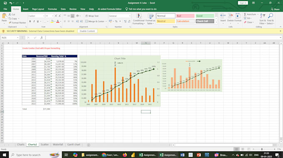
Task: Click the Paste clipboard icon
Action: pyautogui.click(x=4, y=16)
